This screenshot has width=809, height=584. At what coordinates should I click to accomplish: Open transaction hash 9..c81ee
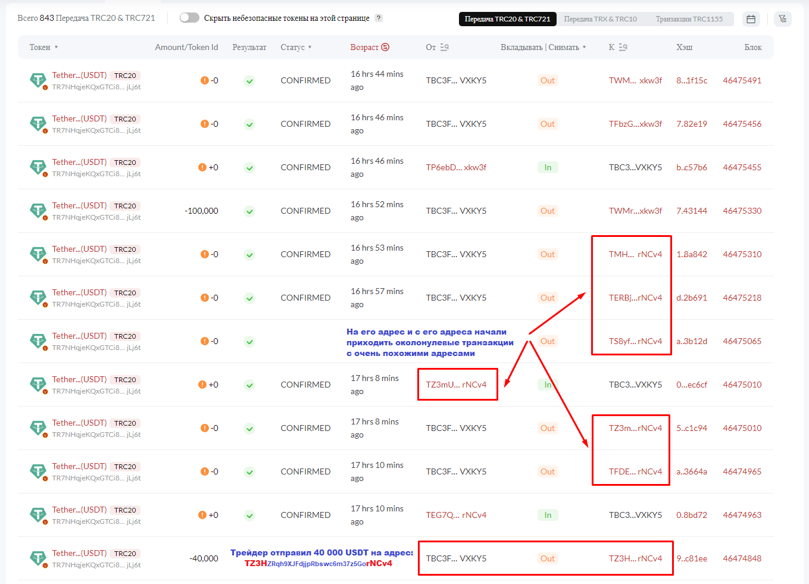click(x=692, y=558)
